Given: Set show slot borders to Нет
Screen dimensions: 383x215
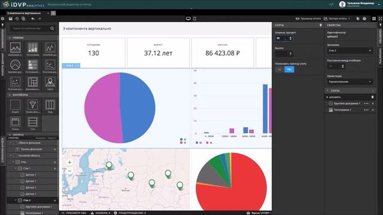Looking at the screenshot, I should tap(289, 69).
